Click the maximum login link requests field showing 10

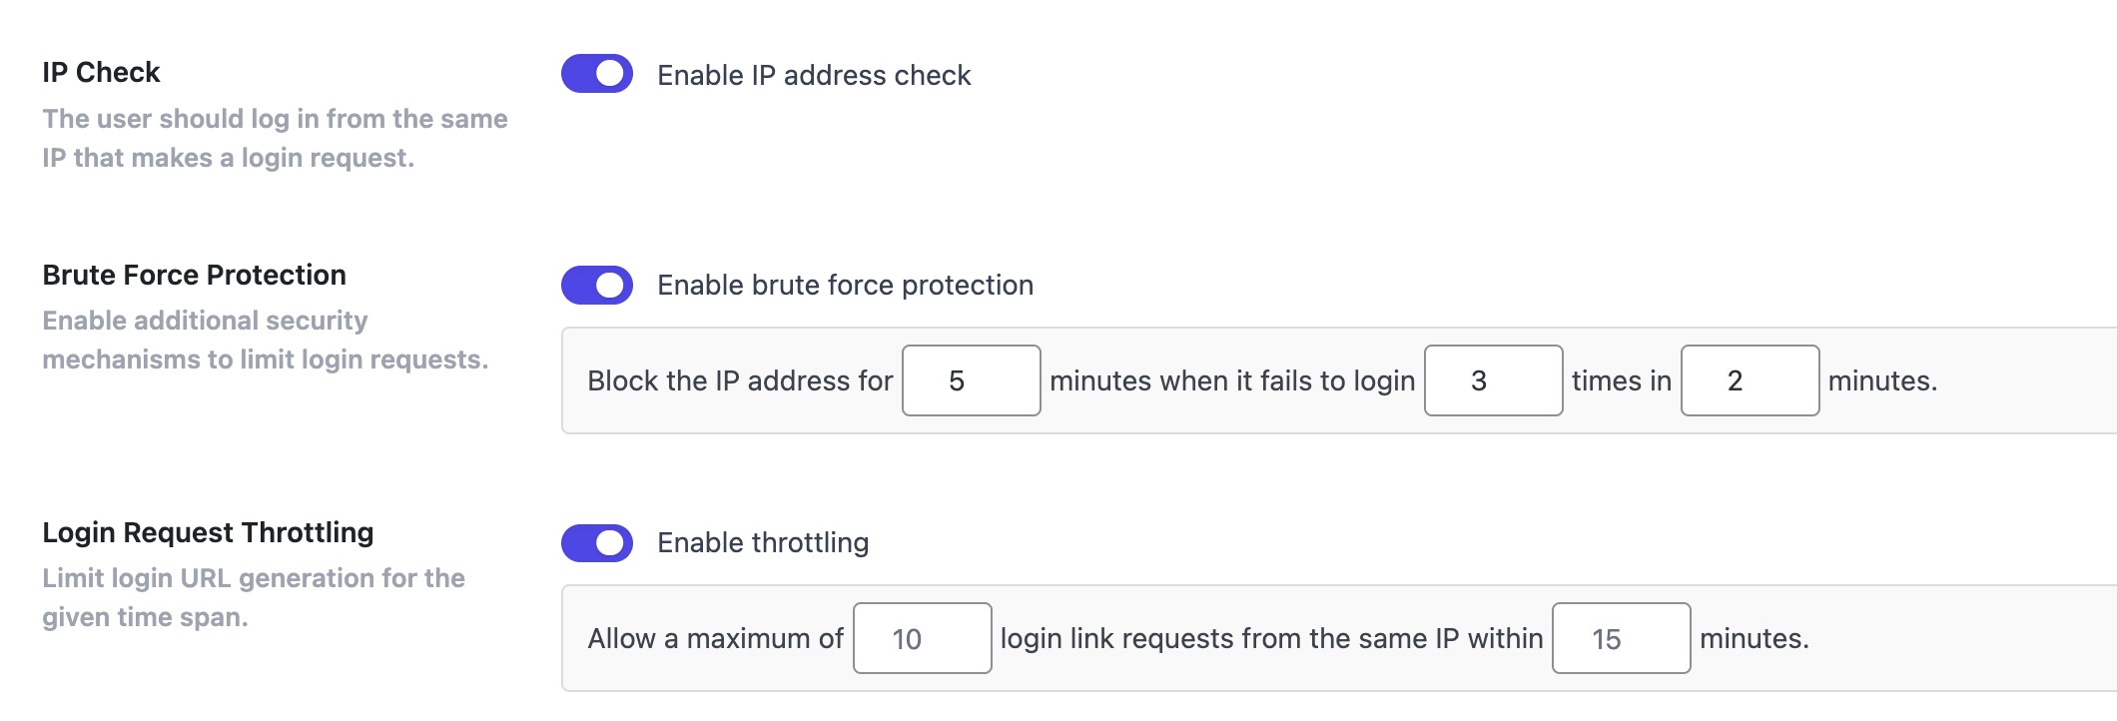[x=921, y=637]
